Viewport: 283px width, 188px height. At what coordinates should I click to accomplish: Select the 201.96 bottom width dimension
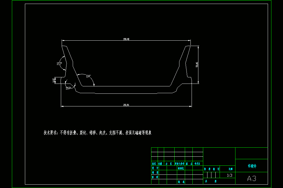pyautogui.click(x=126, y=105)
